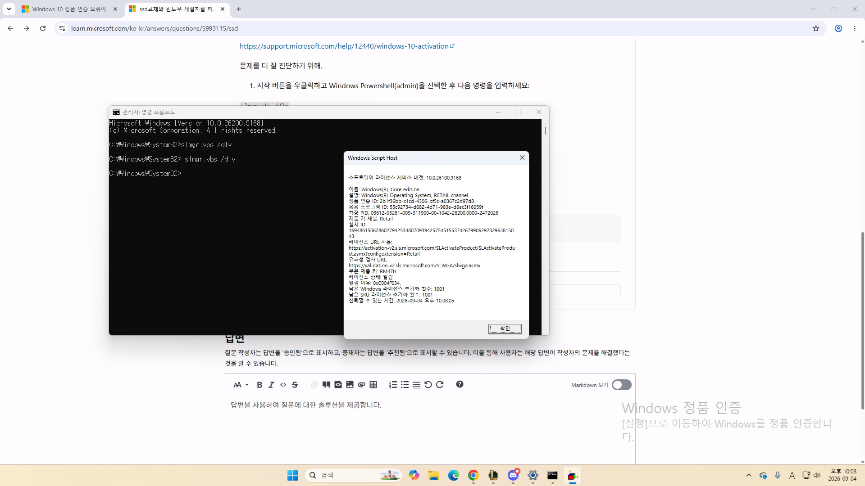Click into the answer text area
This screenshot has height=486, width=865.
(x=430, y=430)
